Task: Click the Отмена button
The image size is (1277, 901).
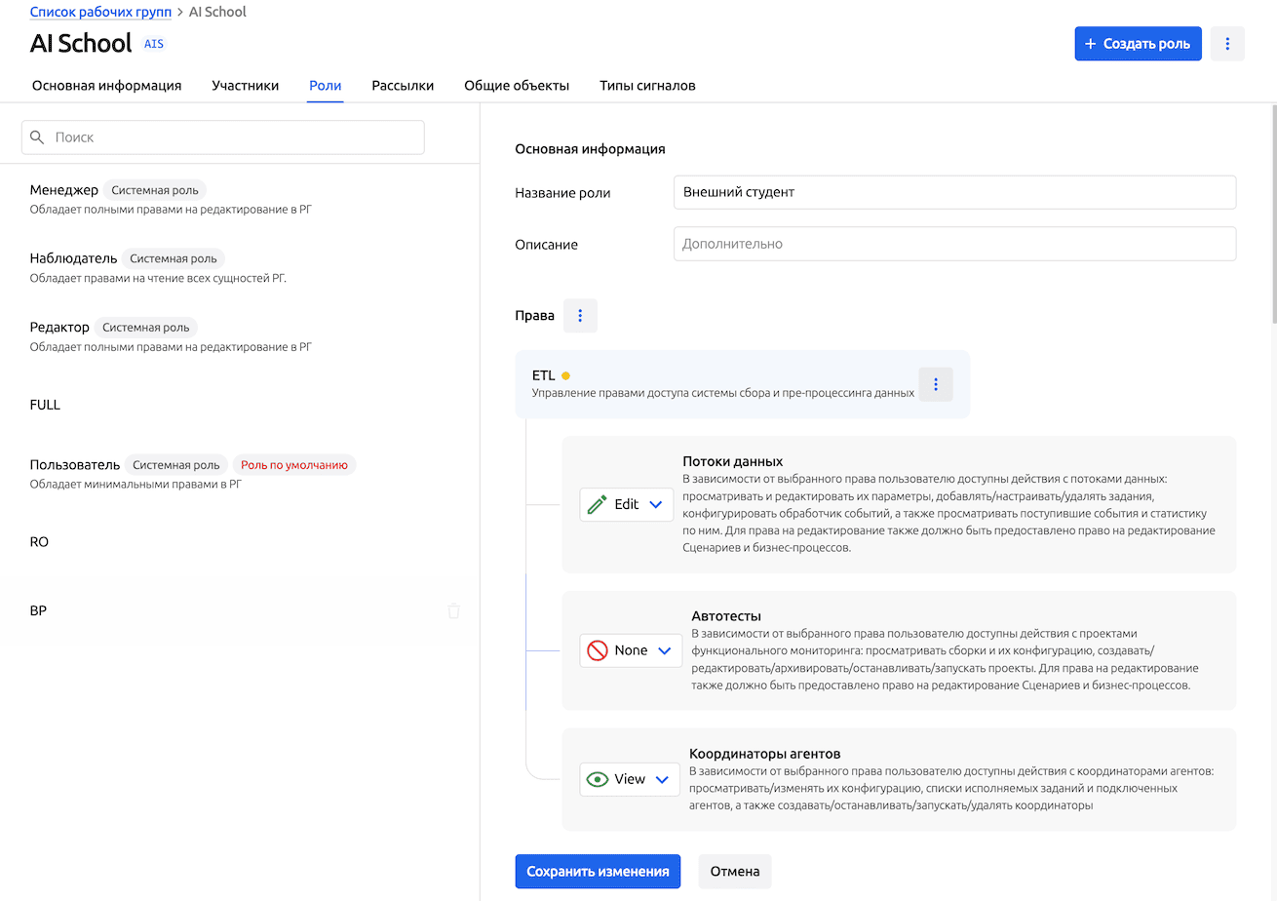Action: pos(734,872)
